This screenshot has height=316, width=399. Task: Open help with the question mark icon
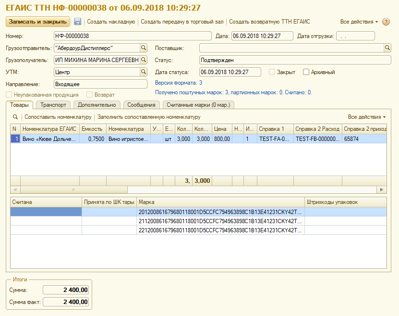[x=386, y=22]
